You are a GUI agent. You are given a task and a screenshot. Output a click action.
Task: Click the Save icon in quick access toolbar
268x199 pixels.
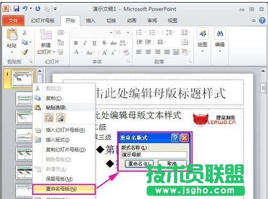pos(17,9)
